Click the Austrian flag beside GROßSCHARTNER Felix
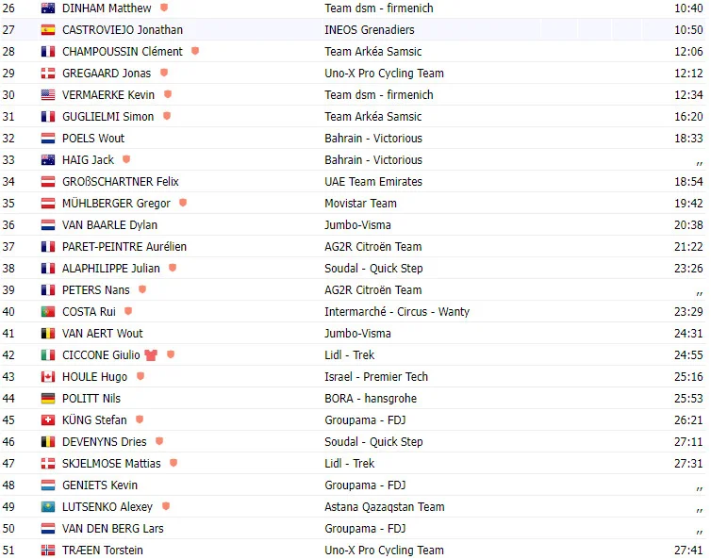The width and height of the screenshot is (711, 559). pos(47,182)
